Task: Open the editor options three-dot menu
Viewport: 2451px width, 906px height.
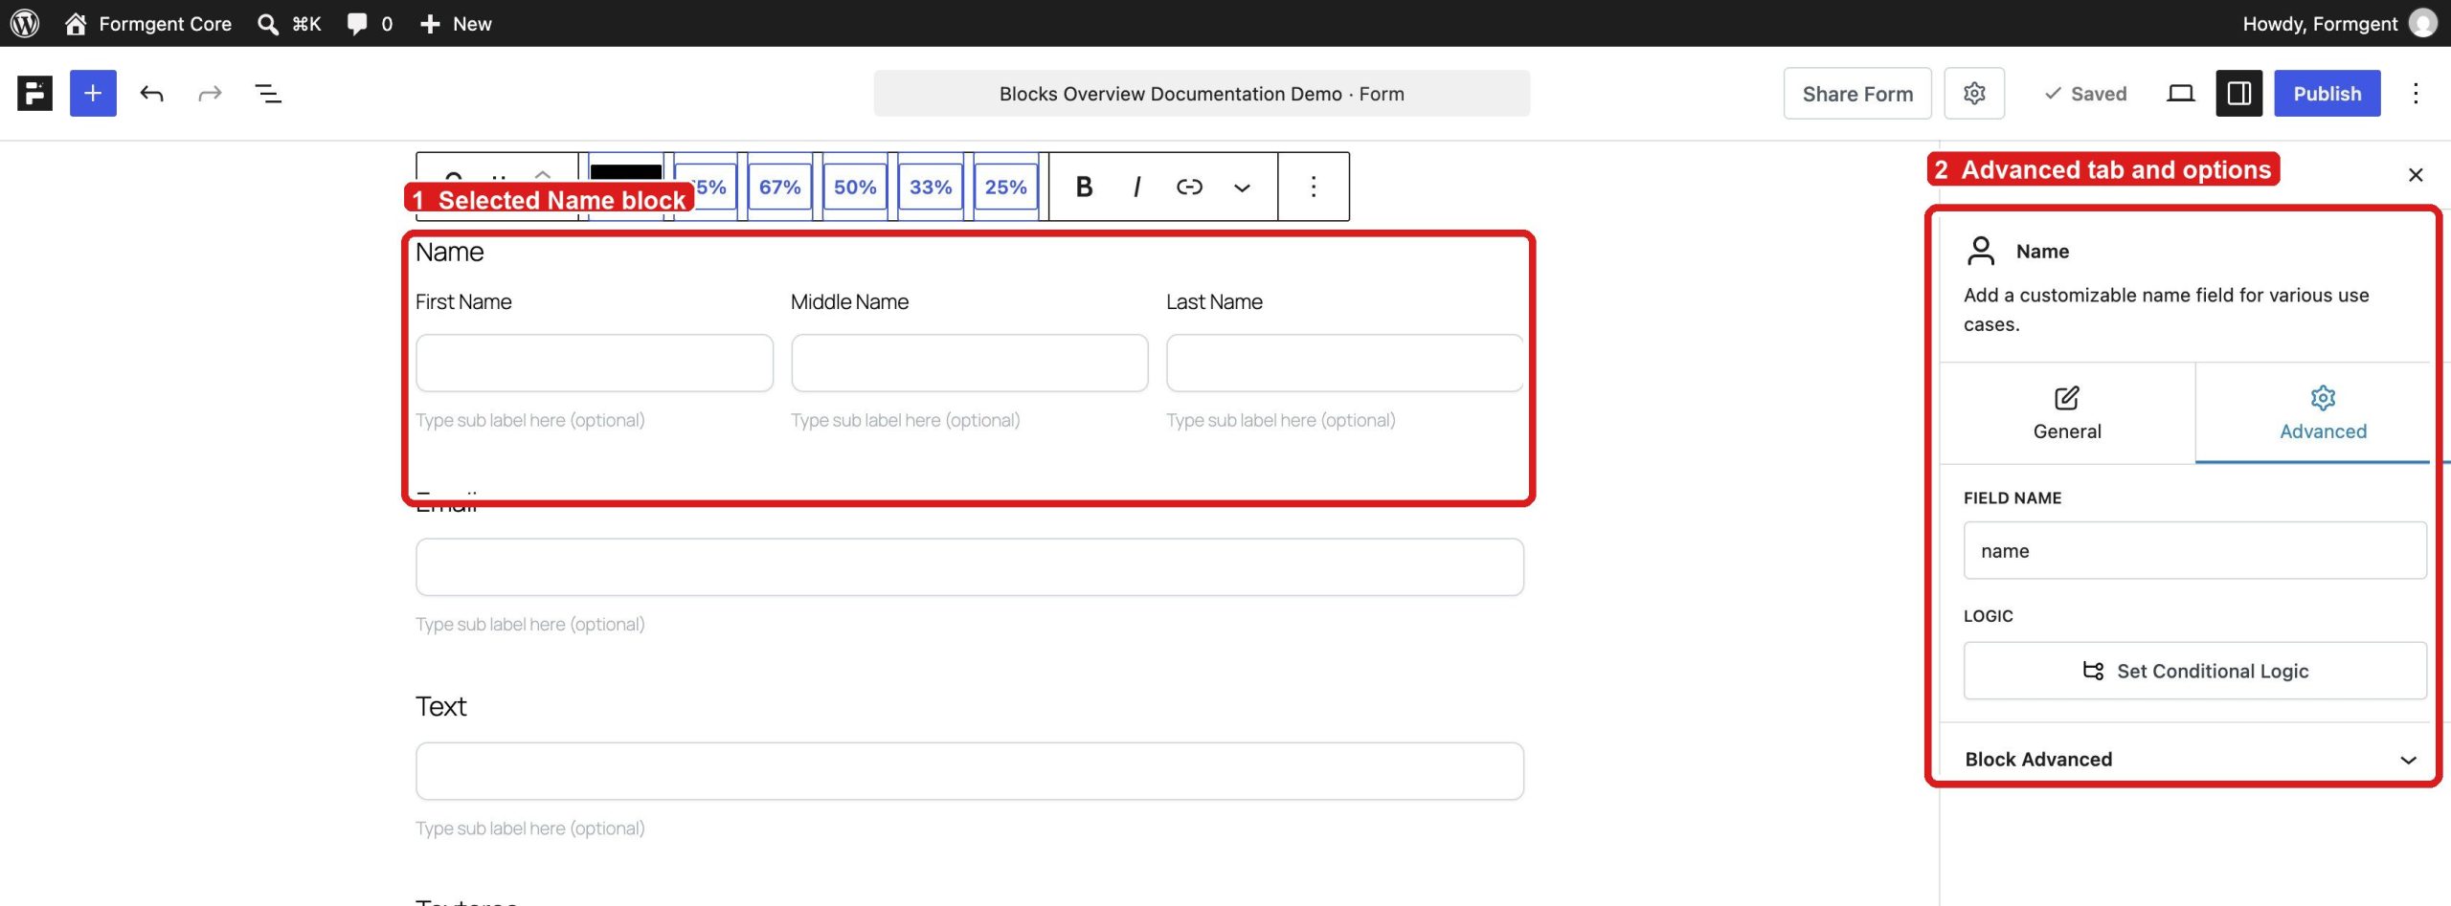Action: point(2416,93)
